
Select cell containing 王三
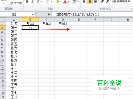pyautogui.click(x=14, y=77)
